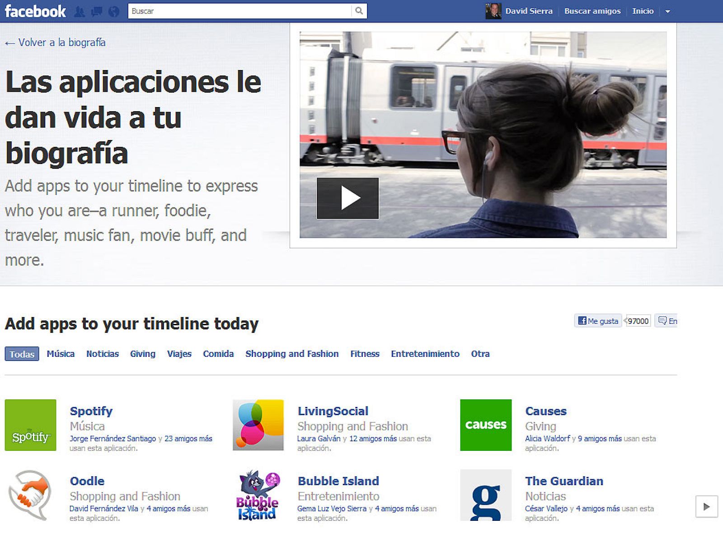
Task: Play the featured video
Action: point(348,197)
